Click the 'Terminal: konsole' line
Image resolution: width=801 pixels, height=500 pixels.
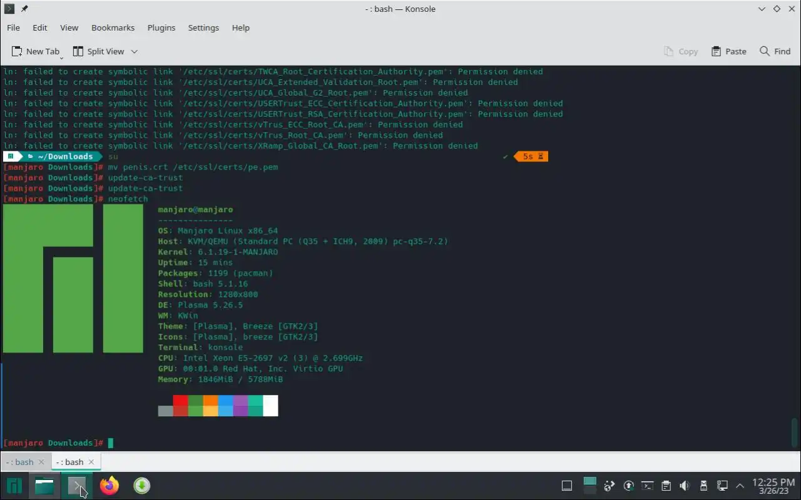pos(200,347)
